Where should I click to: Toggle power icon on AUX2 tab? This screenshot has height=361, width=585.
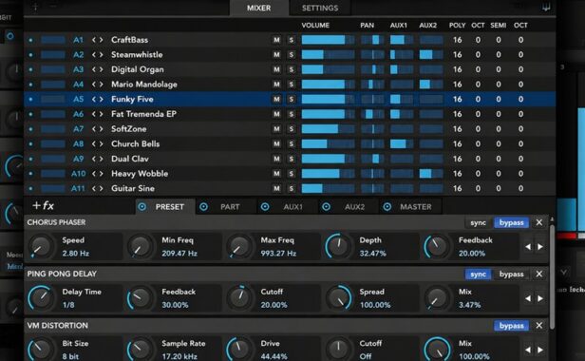pyautogui.click(x=326, y=207)
